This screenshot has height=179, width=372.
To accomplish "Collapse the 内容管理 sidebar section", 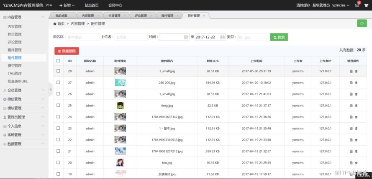I will (23, 17).
